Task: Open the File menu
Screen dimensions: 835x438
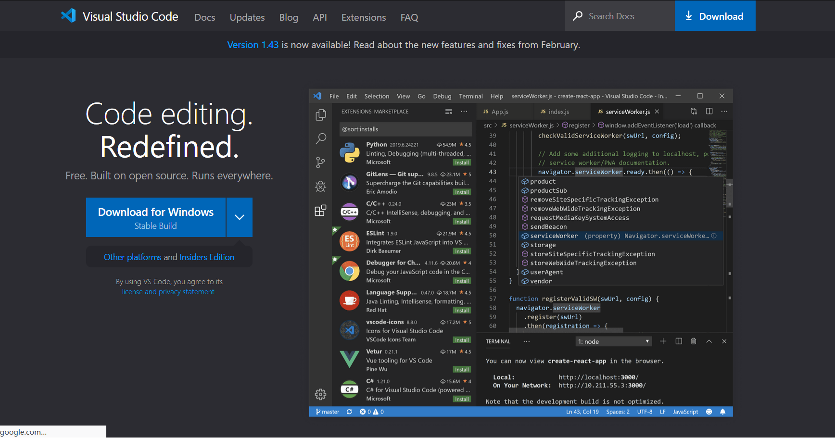Action: (x=334, y=96)
